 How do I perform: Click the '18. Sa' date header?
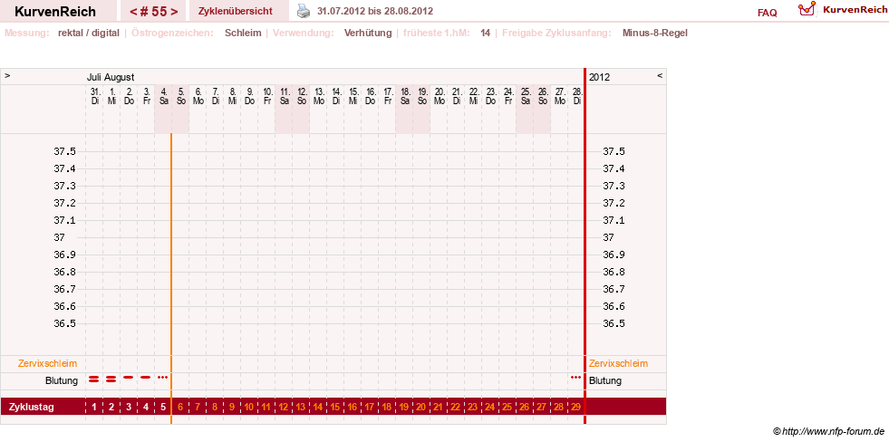coord(404,96)
